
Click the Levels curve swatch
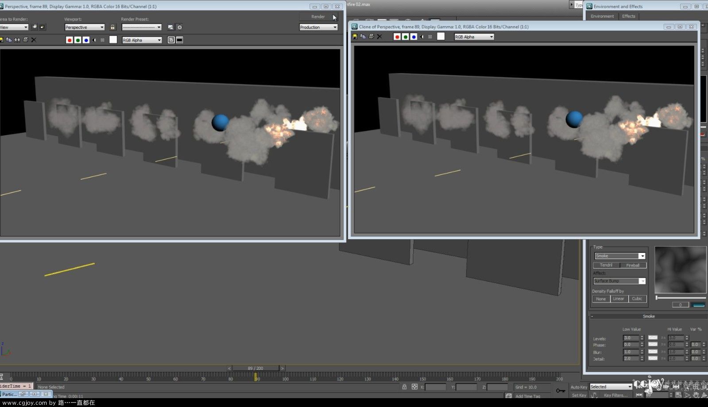coord(653,338)
